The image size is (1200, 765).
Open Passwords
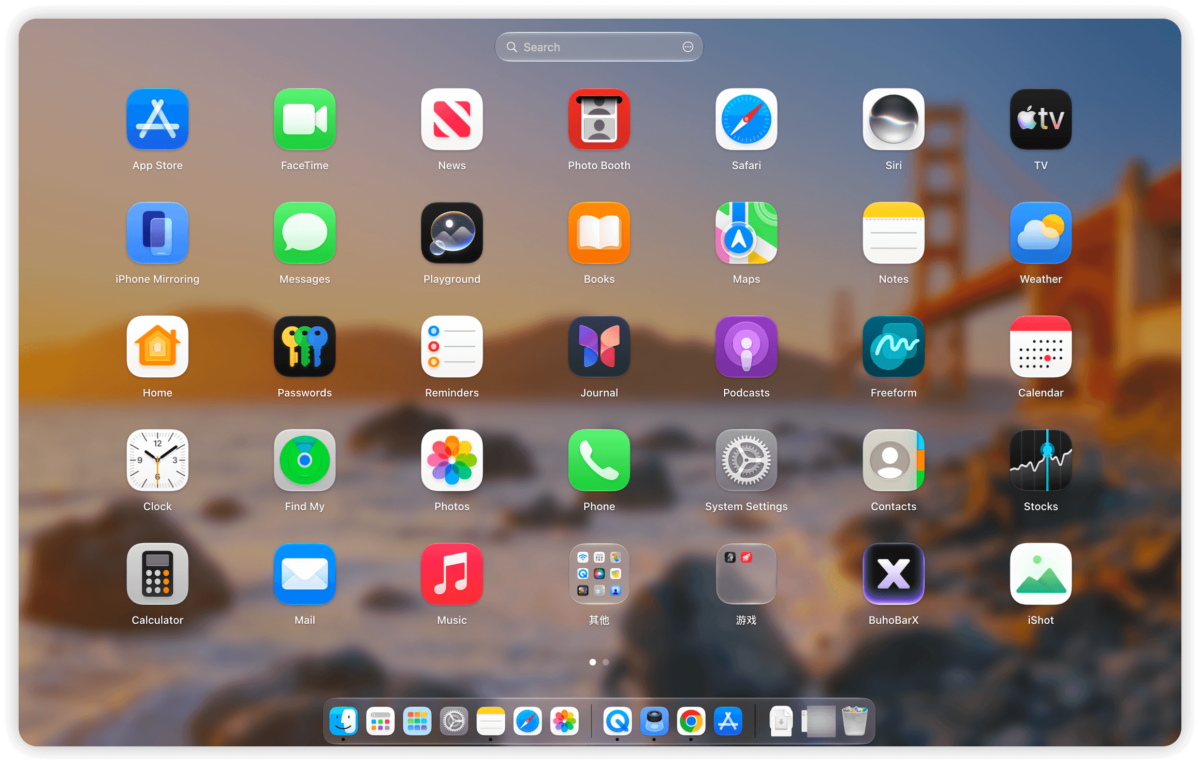304,346
